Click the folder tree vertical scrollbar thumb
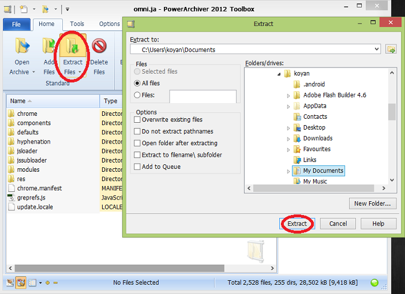 click(392, 112)
